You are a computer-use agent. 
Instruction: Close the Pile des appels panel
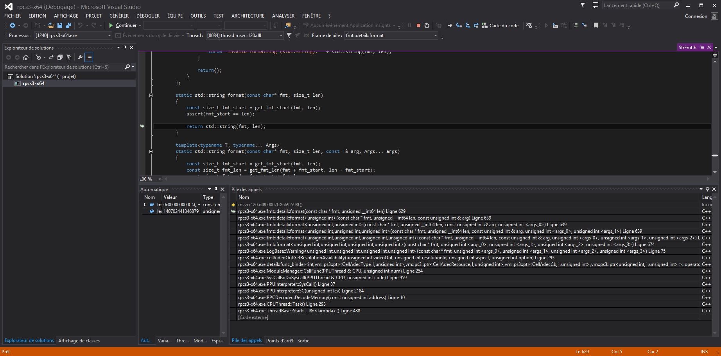pyautogui.click(x=714, y=189)
